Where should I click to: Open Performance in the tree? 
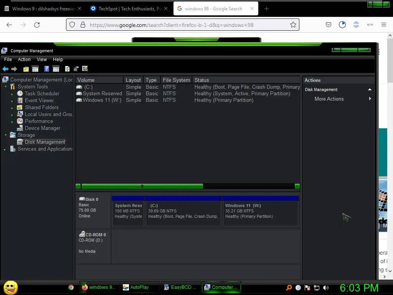click(39, 121)
